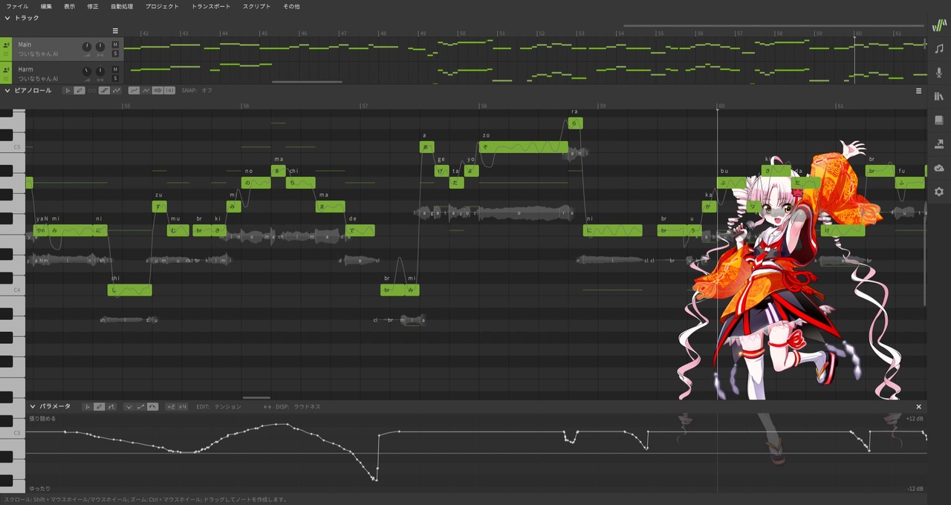Open the プロジェクト menu

(x=162, y=6)
